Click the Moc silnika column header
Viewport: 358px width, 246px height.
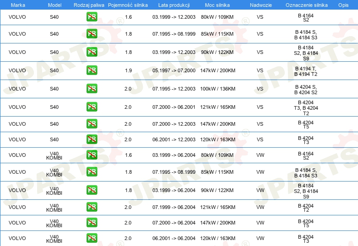(217, 5)
